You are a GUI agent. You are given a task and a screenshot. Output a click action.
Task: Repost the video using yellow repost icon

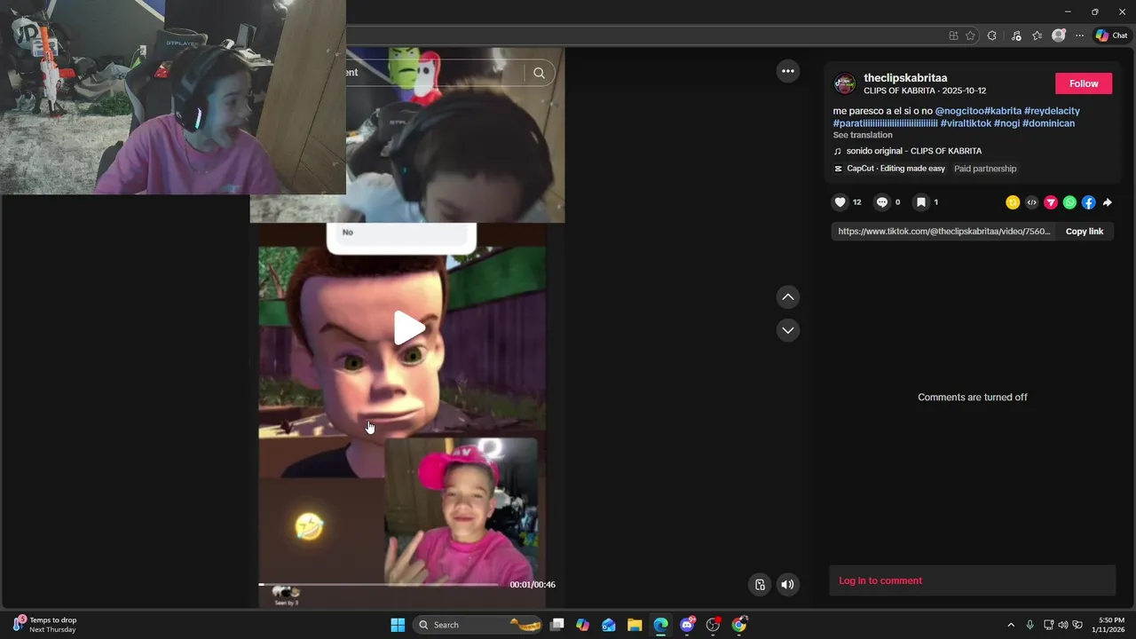tap(1013, 202)
